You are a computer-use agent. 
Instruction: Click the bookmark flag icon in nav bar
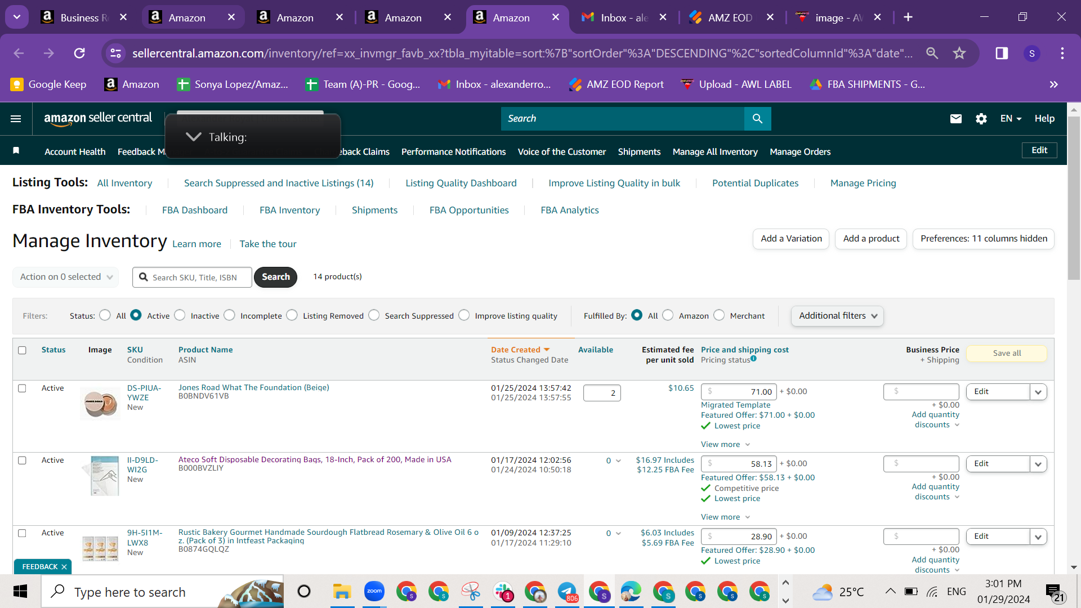click(x=16, y=151)
